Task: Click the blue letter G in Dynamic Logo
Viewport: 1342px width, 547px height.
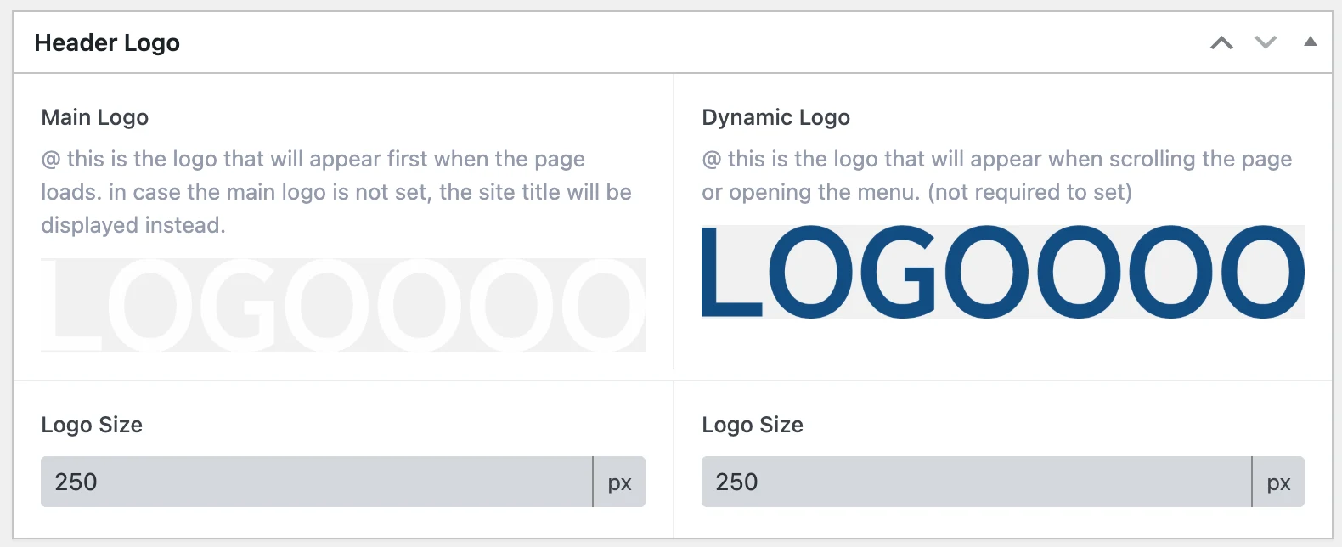Action: click(899, 272)
